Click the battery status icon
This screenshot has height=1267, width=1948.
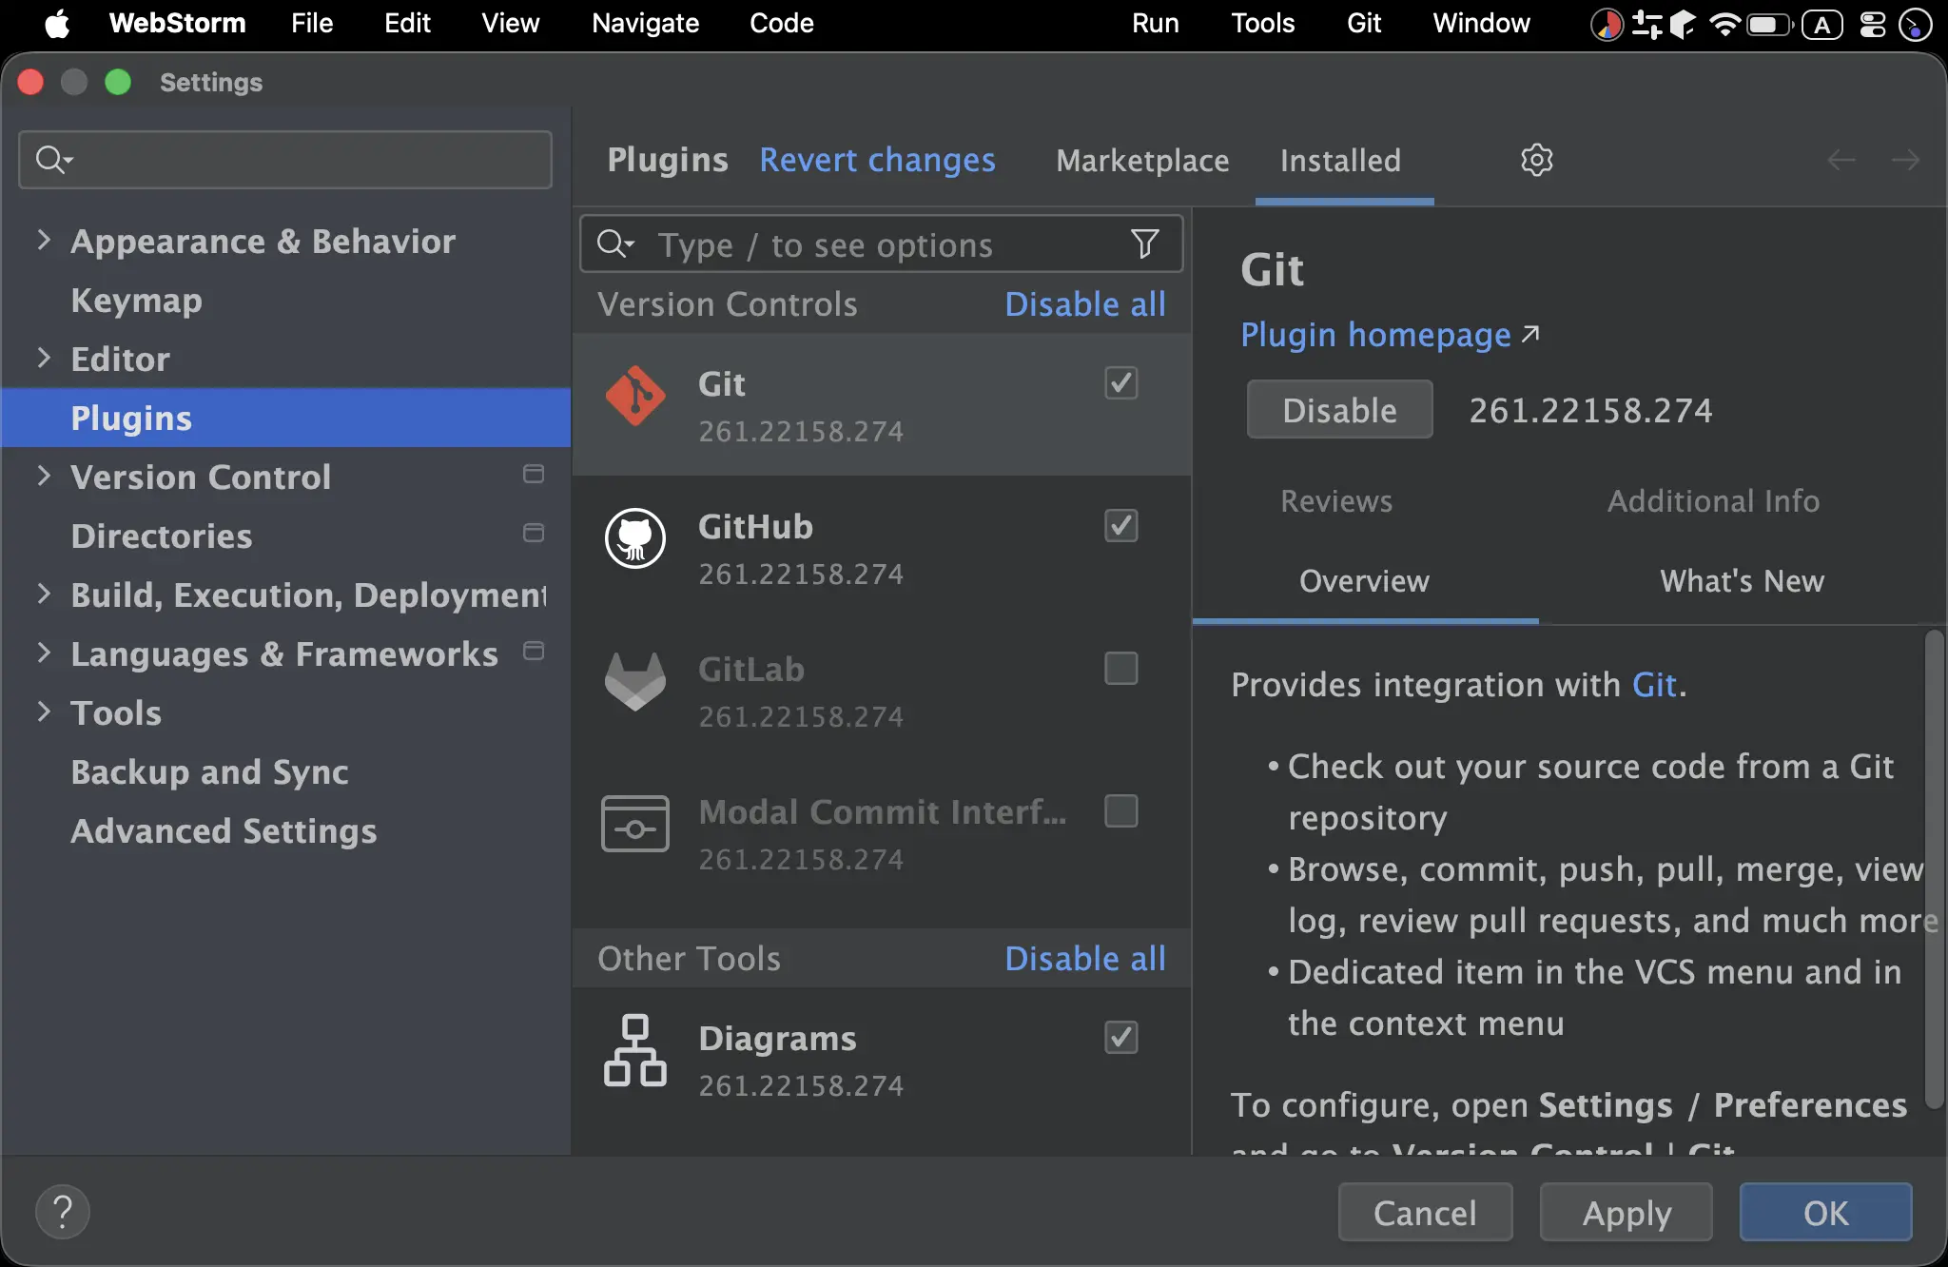coord(1768,24)
